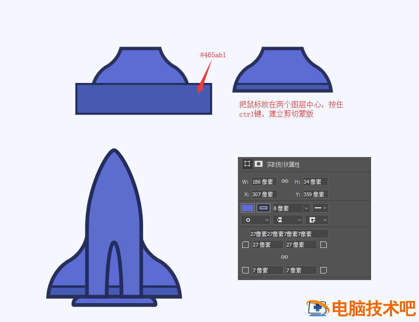Screen dimensions: 419x322
Task: Click the blue camera logo icon near bottom
Action: pyautogui.click(x=318, y=308)
